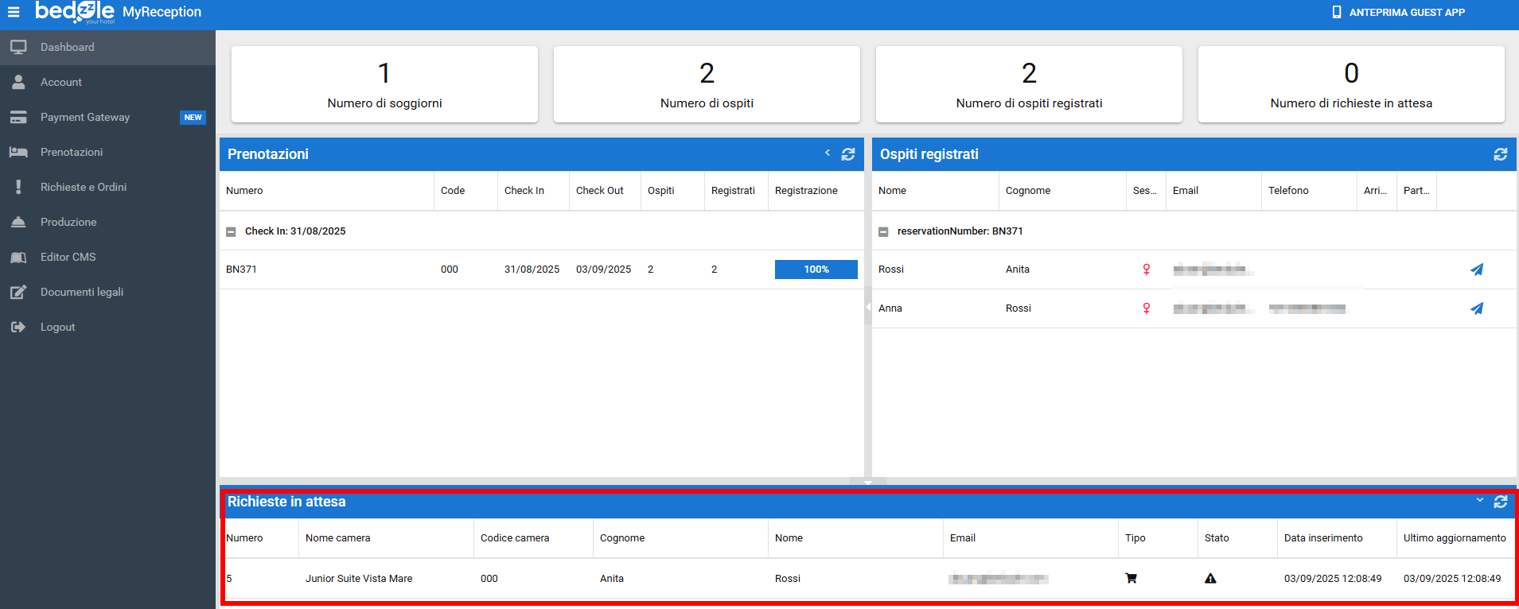Log out via Logout link
Image resolution: width=1519 pixels, height=609 pixels.
[57, 328]
